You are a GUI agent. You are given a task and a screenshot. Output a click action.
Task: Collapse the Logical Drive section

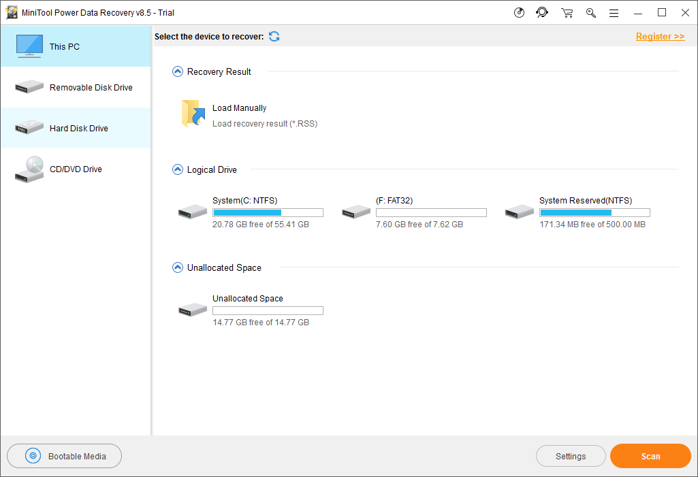178,169
